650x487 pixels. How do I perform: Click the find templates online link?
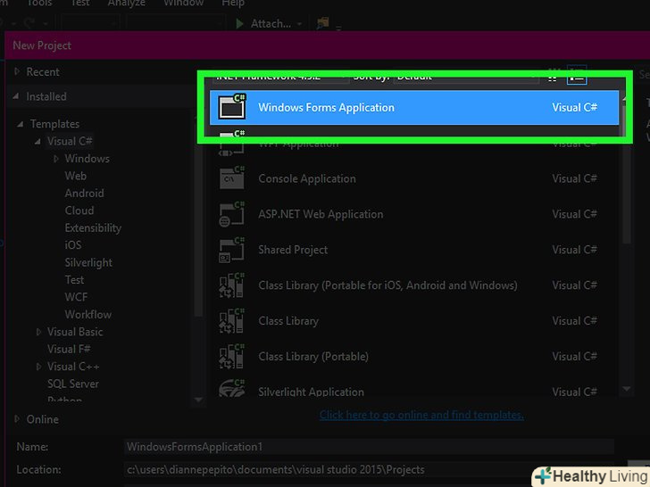pyautogui.click(x=421, y=415)
